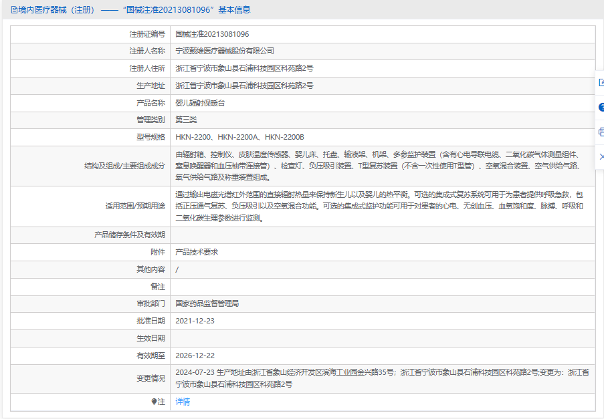Open help via the blue question mark icon
604x419 pixels.
(x=601, y=108)
